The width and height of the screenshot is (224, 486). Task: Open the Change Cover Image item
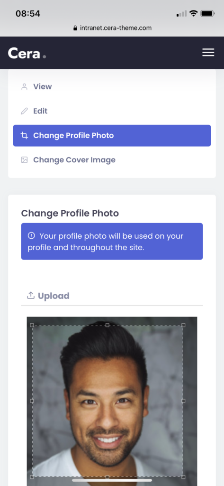coord(112,160)
